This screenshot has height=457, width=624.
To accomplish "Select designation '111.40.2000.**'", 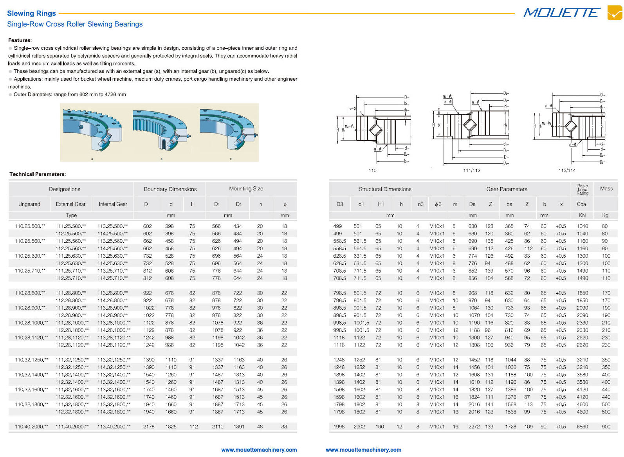I will click(72, 427).
